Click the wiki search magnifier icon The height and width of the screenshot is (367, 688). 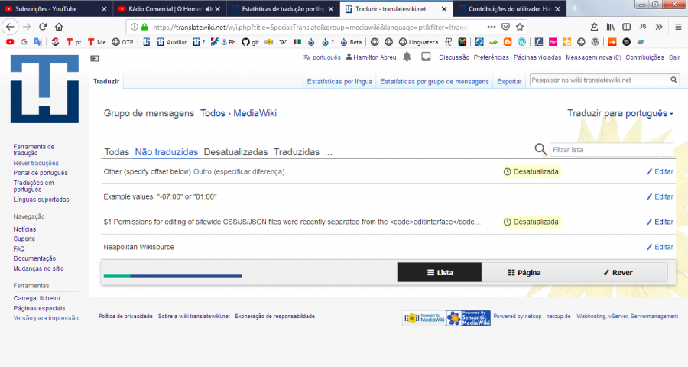673,80
